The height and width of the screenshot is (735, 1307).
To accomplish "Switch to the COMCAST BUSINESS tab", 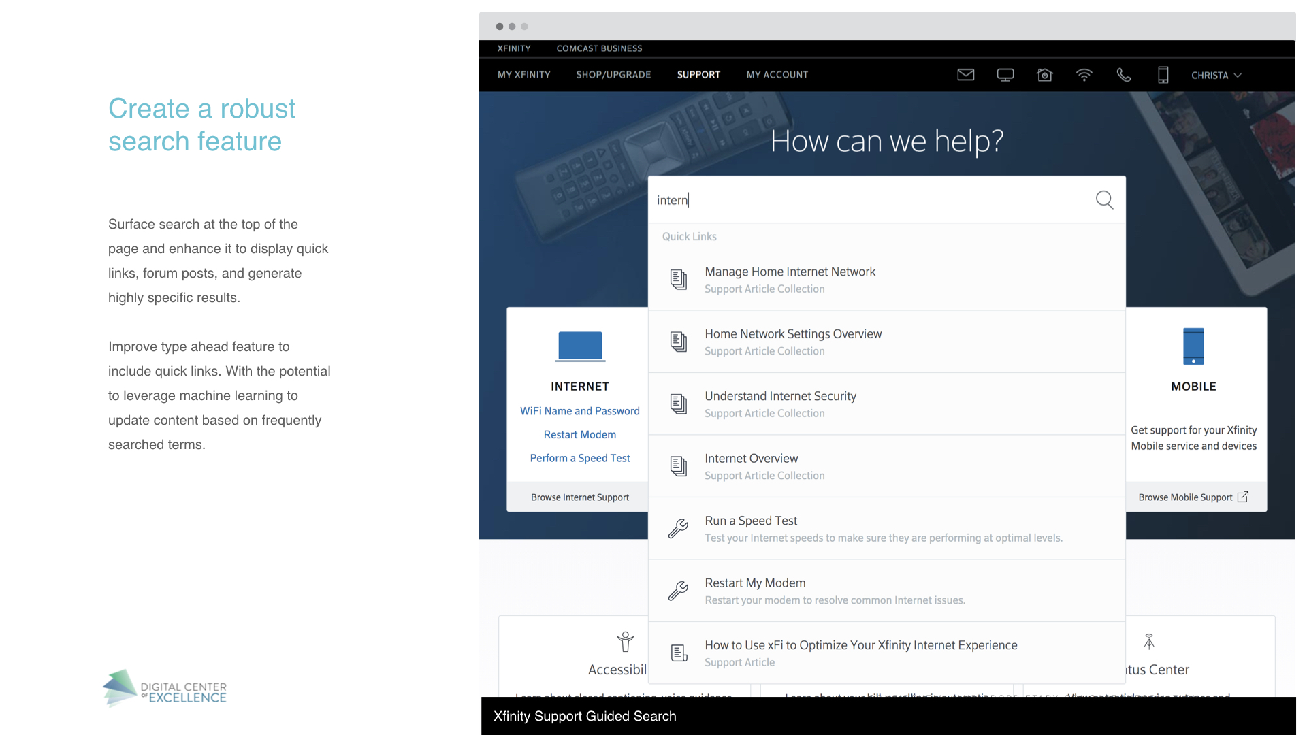I will point(599,48).
